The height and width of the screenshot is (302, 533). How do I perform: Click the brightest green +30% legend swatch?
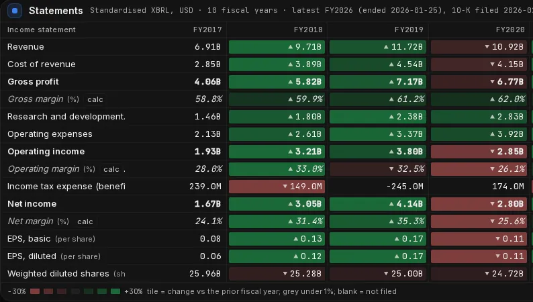click(115, 291)
